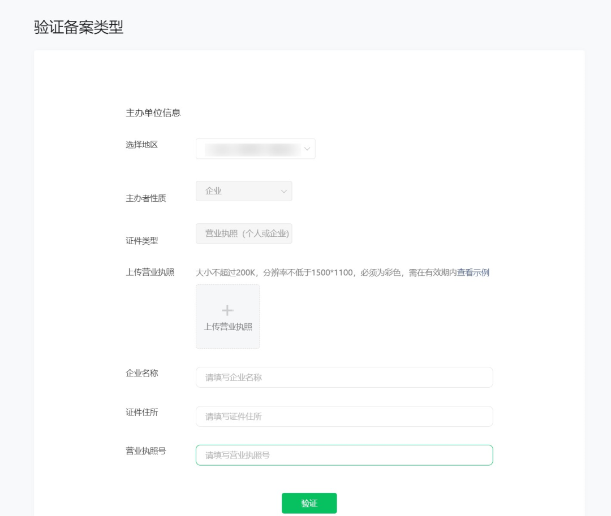Click the plus icon to upload license
Image resolution: width=611 pixels, height=516 pixels.
pos(227,310)
